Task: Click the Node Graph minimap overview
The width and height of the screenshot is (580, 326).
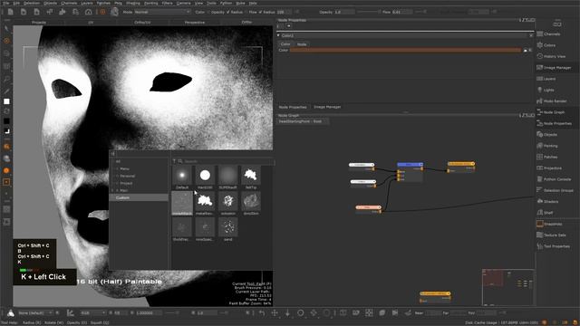Action: pos(508,288)
